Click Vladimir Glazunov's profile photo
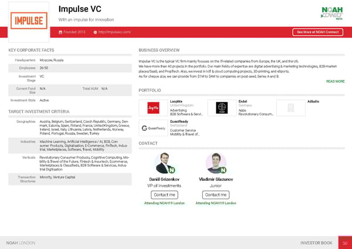Viewport: 352px width, 249px height. [215, 163]
